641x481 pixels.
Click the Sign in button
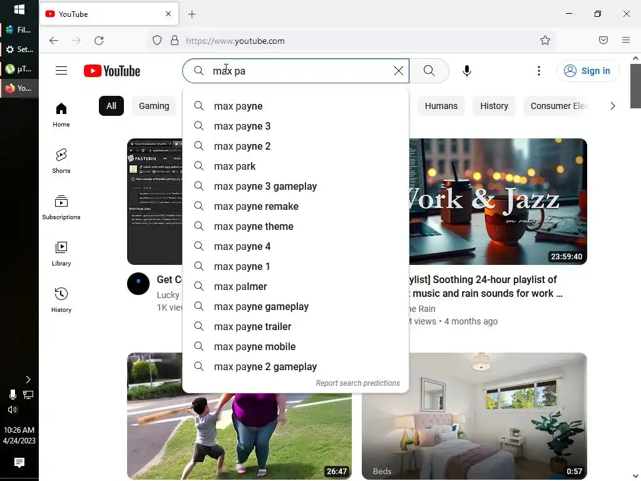click(x=588, y=71)
